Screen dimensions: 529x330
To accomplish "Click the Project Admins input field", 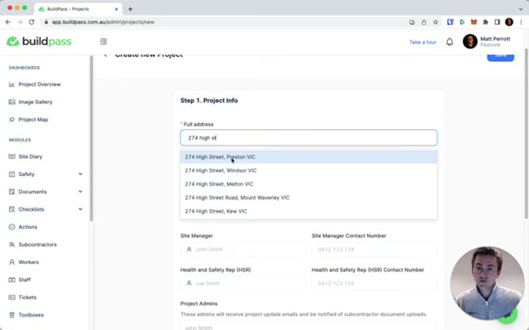I will (x=309, y=326).
